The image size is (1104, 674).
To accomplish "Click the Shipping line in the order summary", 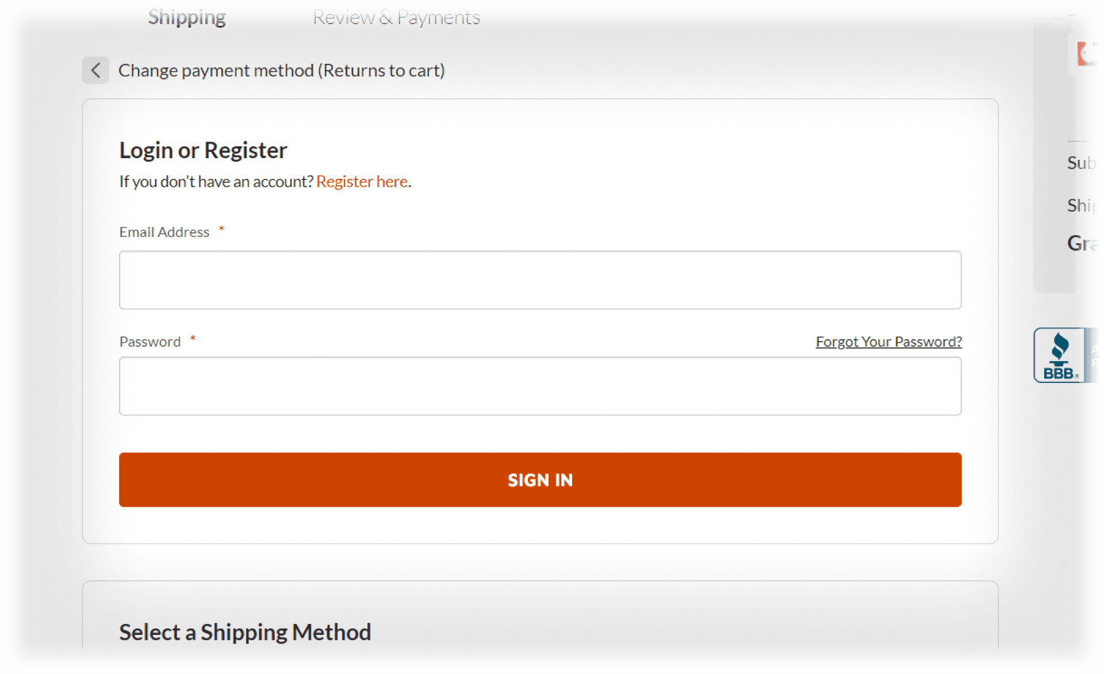I will point(1083,204).
